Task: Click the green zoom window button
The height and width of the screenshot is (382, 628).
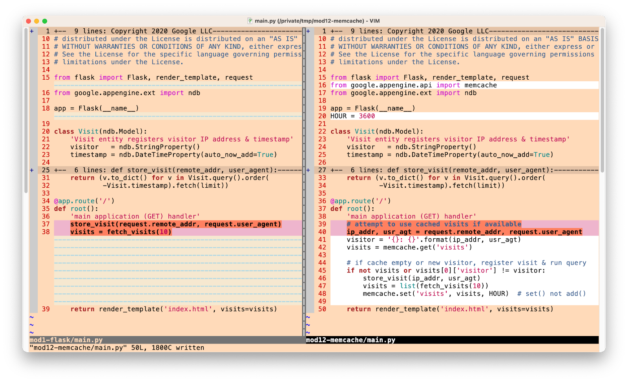Action: tap(45, 21)
